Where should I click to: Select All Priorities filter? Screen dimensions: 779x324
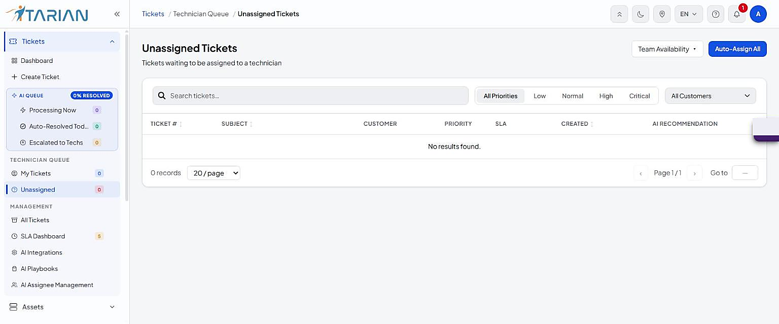point(501,96)
